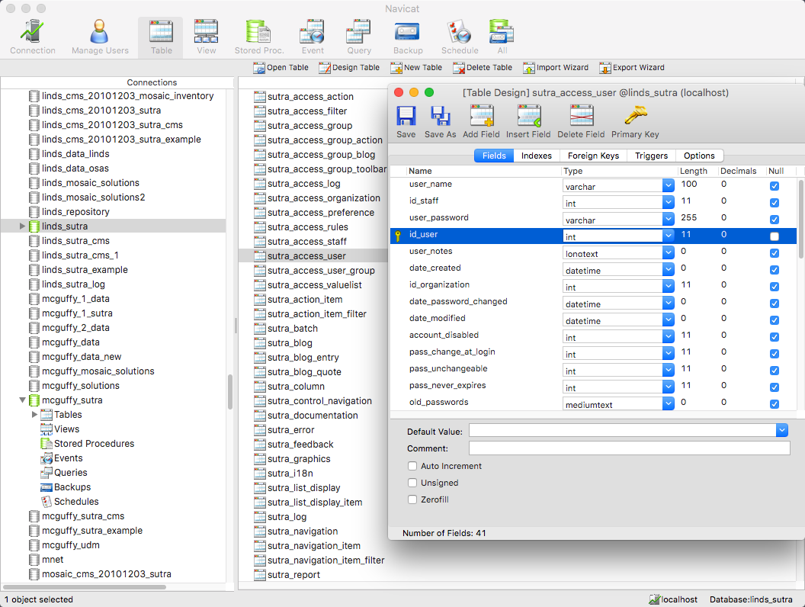Toggle Null checkbox for date_created field
The height and width of the screenshot is (607, 805).
775,270
